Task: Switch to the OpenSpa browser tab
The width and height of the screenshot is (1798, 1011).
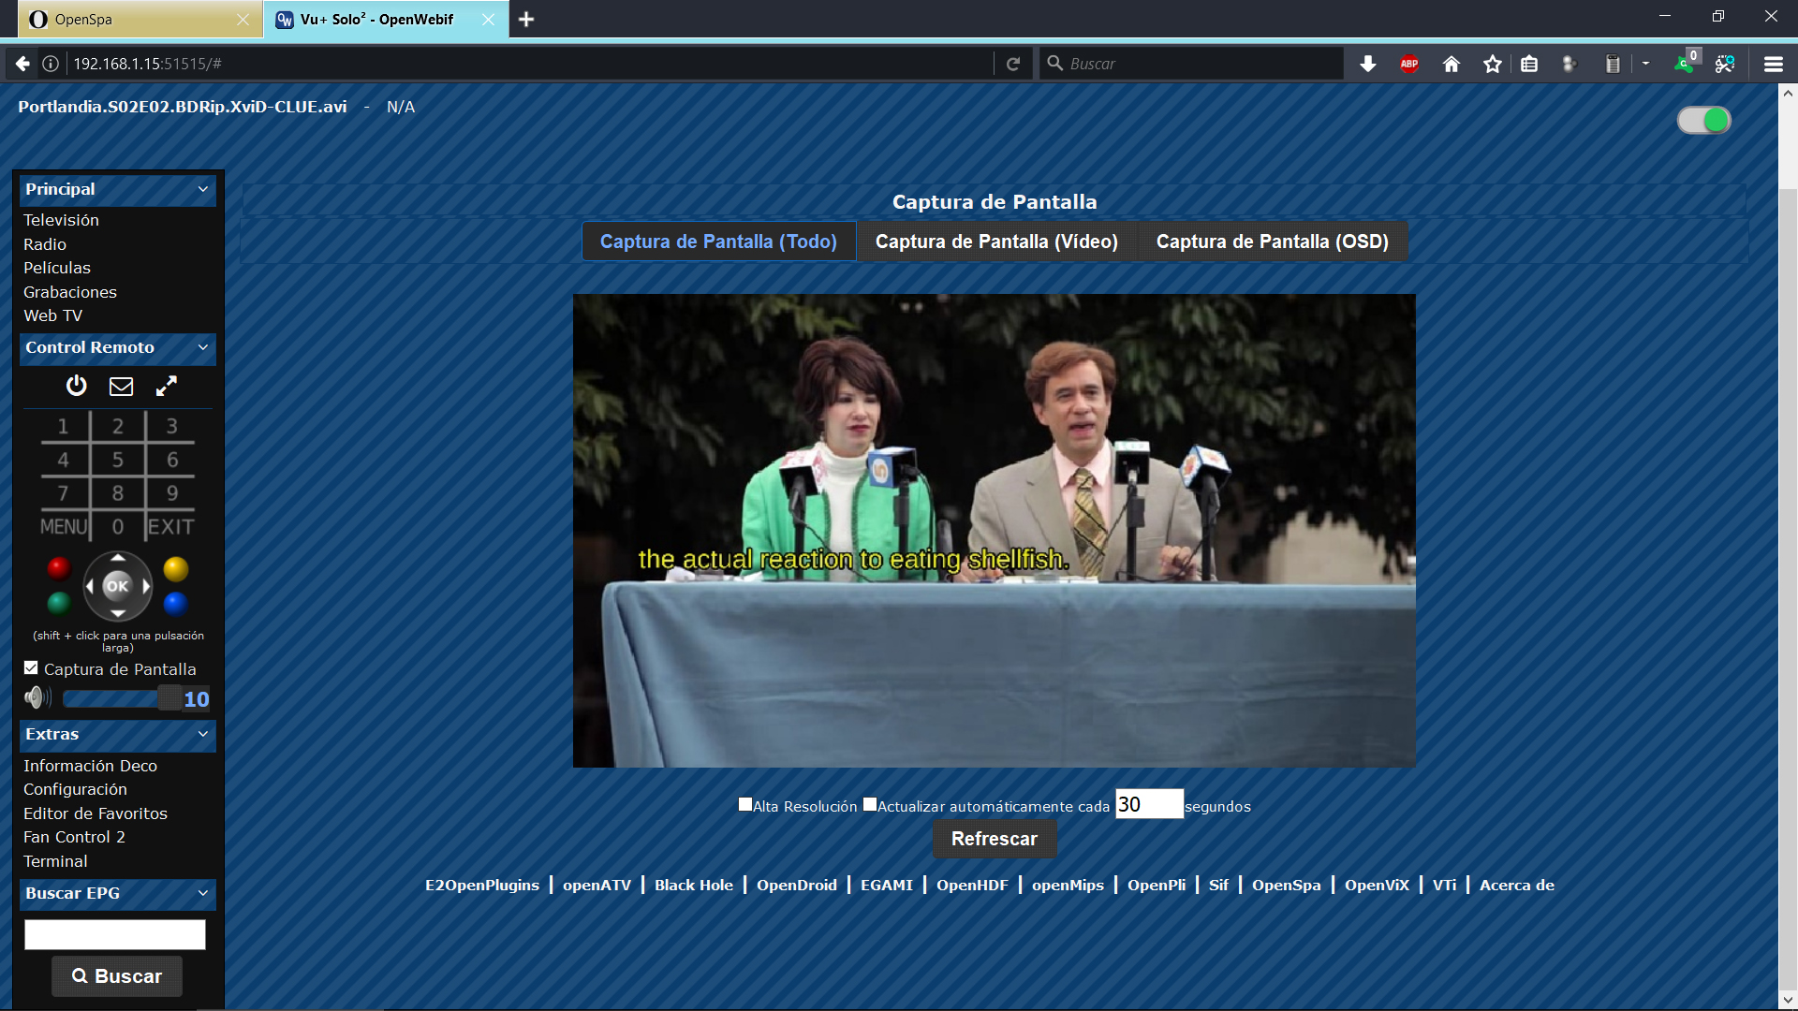Action: click(138, 20)
